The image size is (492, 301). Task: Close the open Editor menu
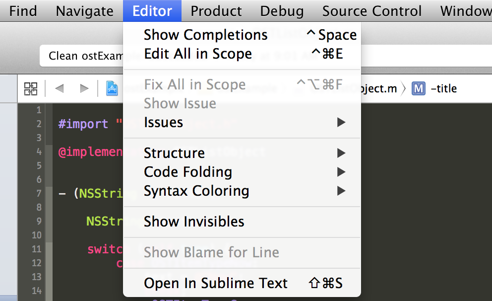pyautogui.click(x=152, y=11)
